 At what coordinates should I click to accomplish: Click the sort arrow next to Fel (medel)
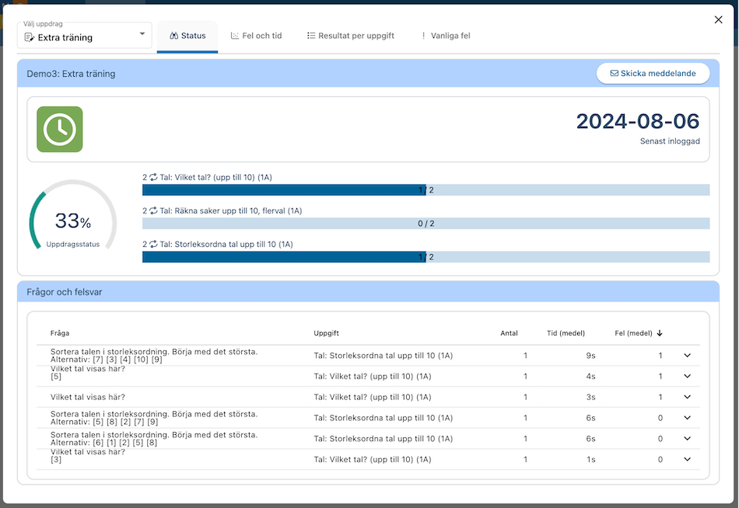660,333
